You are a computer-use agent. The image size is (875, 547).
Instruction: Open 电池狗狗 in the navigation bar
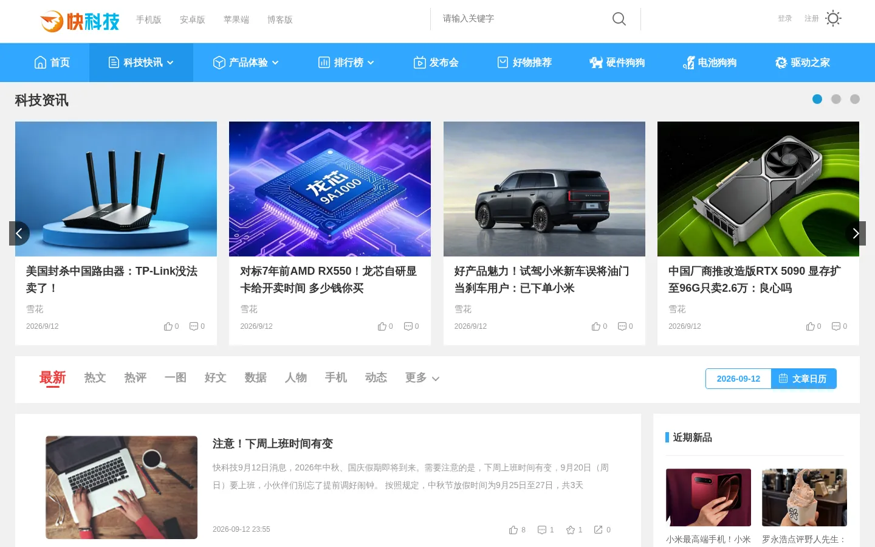coord(710,63)
